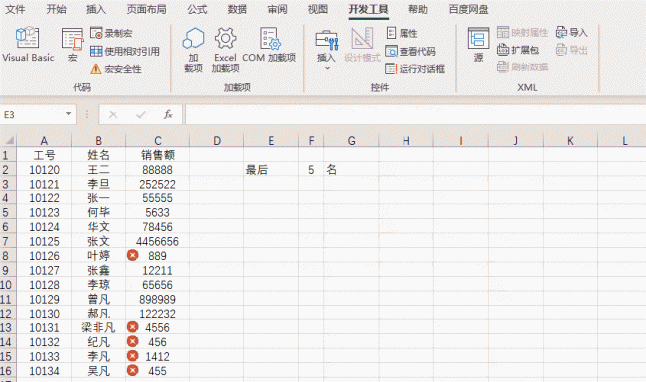Click cell F2 with value 5
This screenshot has height=382, width=646.
click(x=311, y=170)
